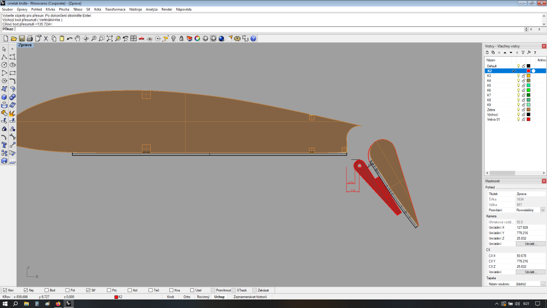Toggle the Kon osnap checkbox
This screenshot has width=547, height=308.
click(5, 290)
